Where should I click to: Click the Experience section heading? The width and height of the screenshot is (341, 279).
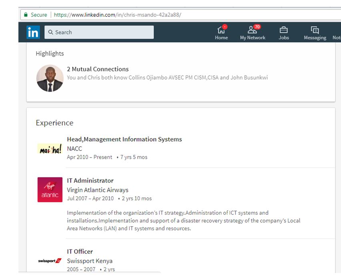(x=54, y=123)
